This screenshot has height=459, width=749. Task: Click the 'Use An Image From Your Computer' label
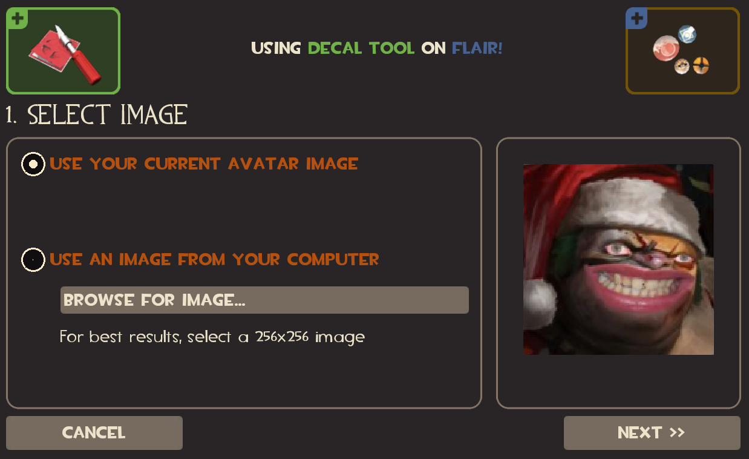click(214, 259)
